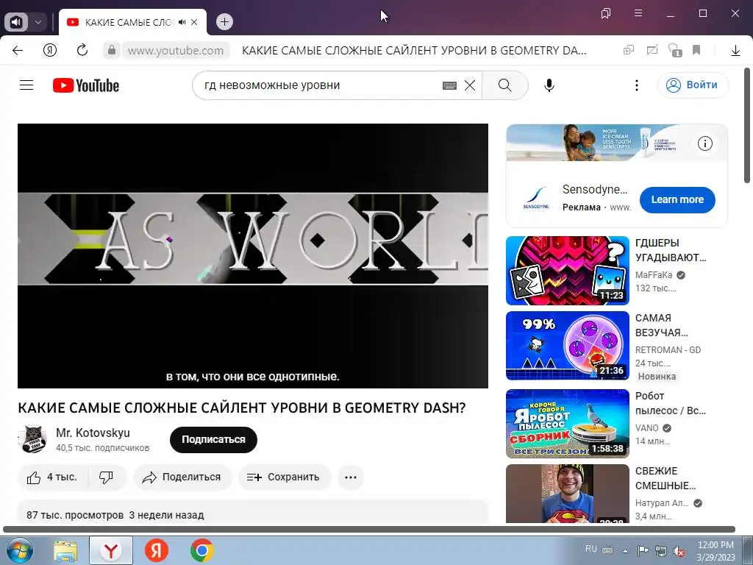The height and width of the screenshot is (565, 753).
Task: Launch Google Chrome from the taskbar
Action: coord(202,550)
